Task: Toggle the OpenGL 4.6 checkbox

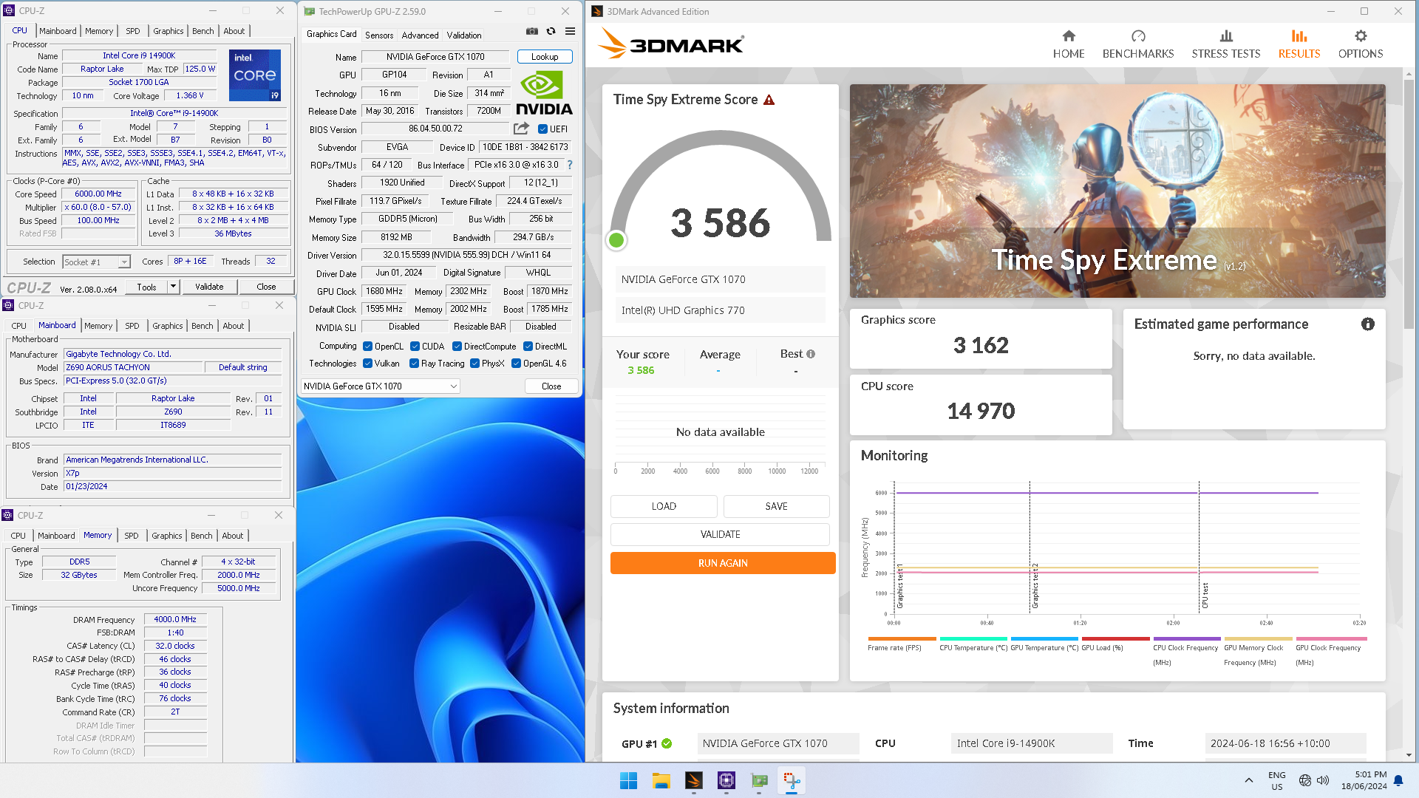Action: pos(516,364)
